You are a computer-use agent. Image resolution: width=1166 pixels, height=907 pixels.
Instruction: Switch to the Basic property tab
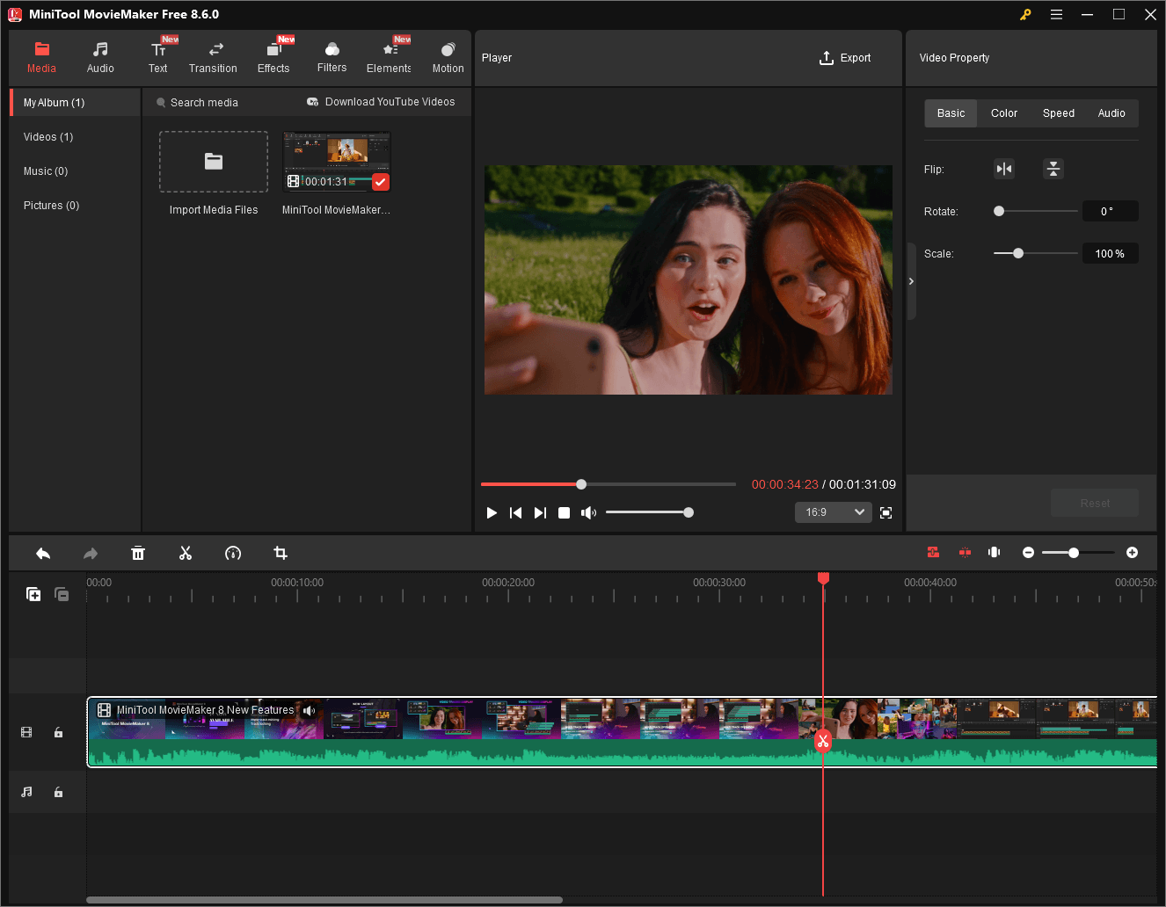[951, 113]
